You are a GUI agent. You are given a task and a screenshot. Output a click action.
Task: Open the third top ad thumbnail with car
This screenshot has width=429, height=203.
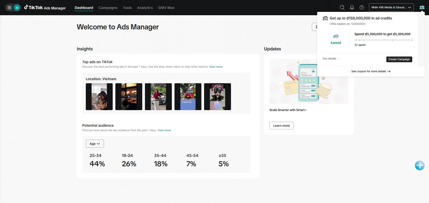(158, 97)
